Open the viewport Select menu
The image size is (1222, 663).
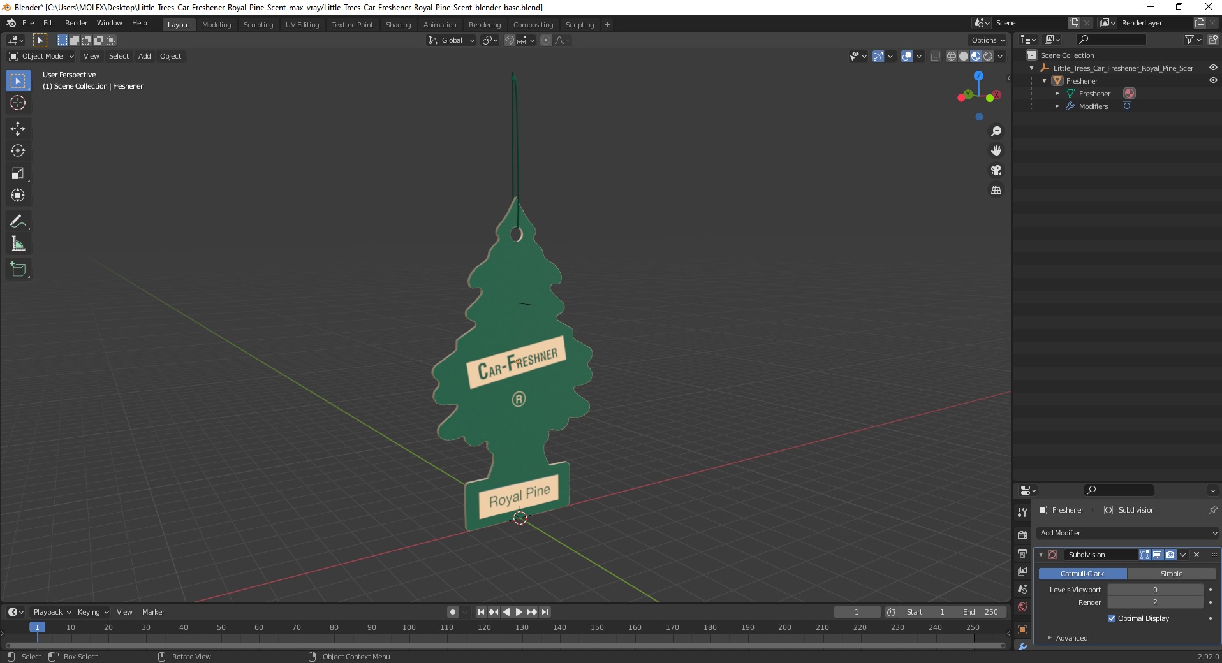119,56
